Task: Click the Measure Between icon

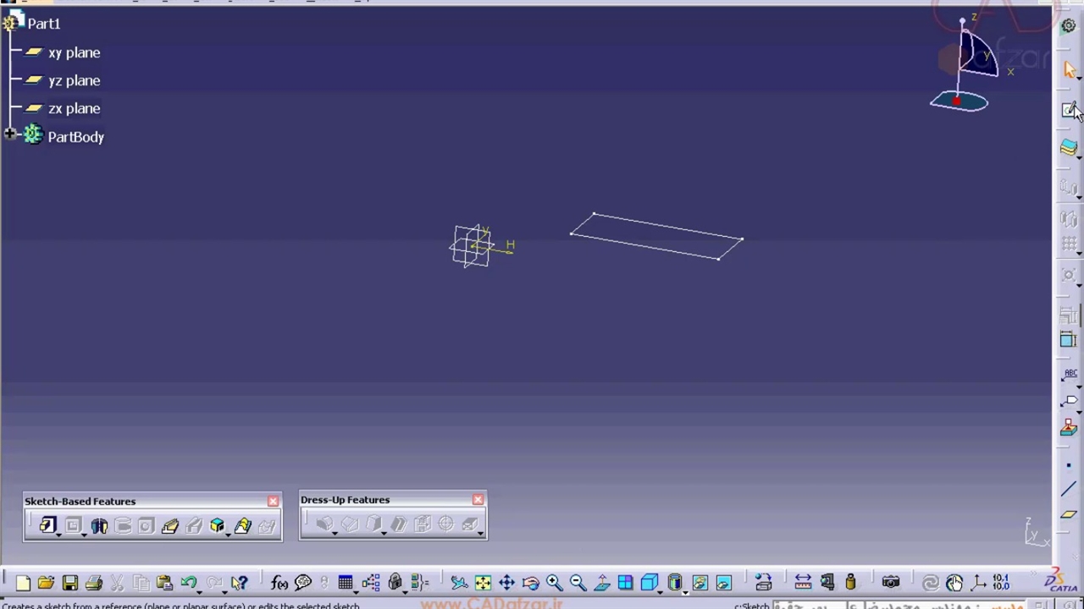Action: coord(803,583)
